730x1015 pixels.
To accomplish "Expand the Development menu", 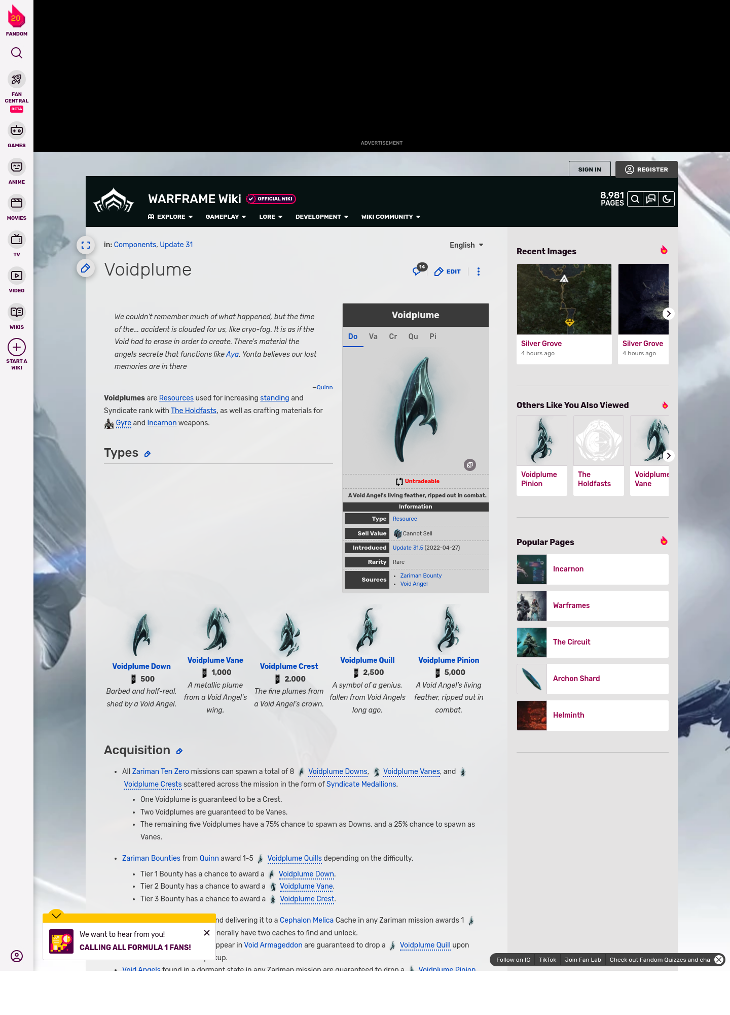I will coord(322,217).
